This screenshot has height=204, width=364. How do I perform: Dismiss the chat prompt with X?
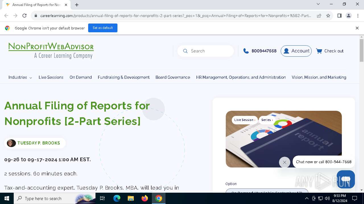tap(284, 162)
